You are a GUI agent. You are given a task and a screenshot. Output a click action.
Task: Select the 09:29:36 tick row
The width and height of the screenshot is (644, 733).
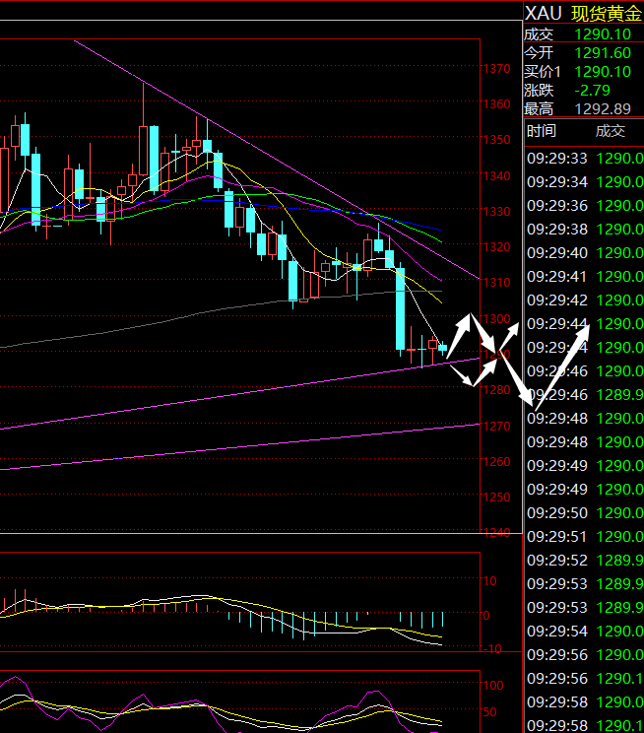pos(584,206)
